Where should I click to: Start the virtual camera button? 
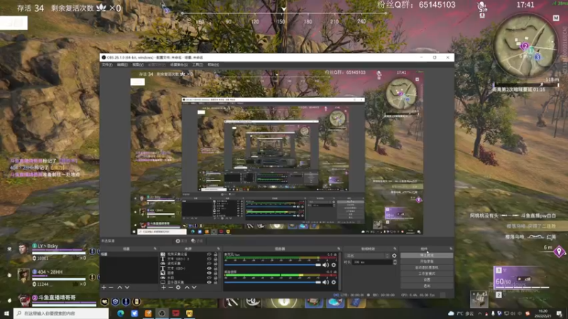pyautogui.click(x=427, y=268)
